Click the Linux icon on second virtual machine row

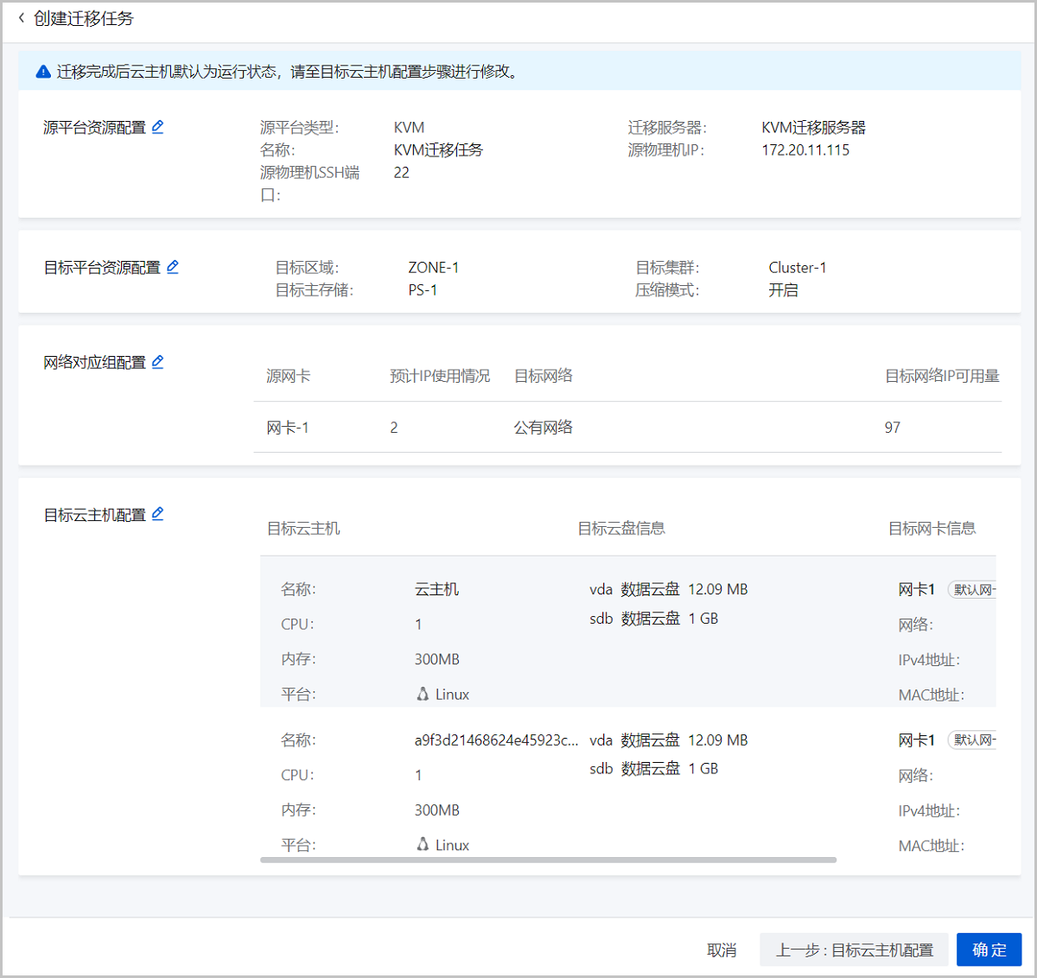pos(422,844)
